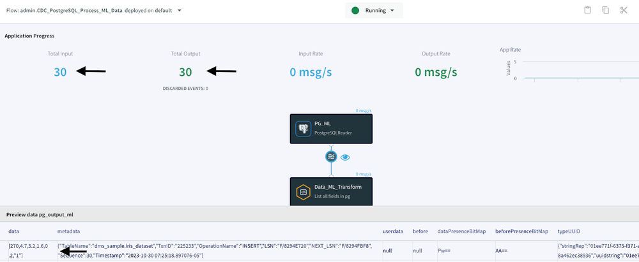The width and height of the screenshot is (639, 262).
Task: Click the AA== cell in beforePresenceBitMap
Action: [502, 251]
